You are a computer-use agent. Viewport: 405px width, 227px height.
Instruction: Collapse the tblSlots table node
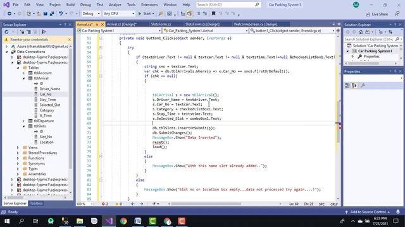click(x=24, y=126)
